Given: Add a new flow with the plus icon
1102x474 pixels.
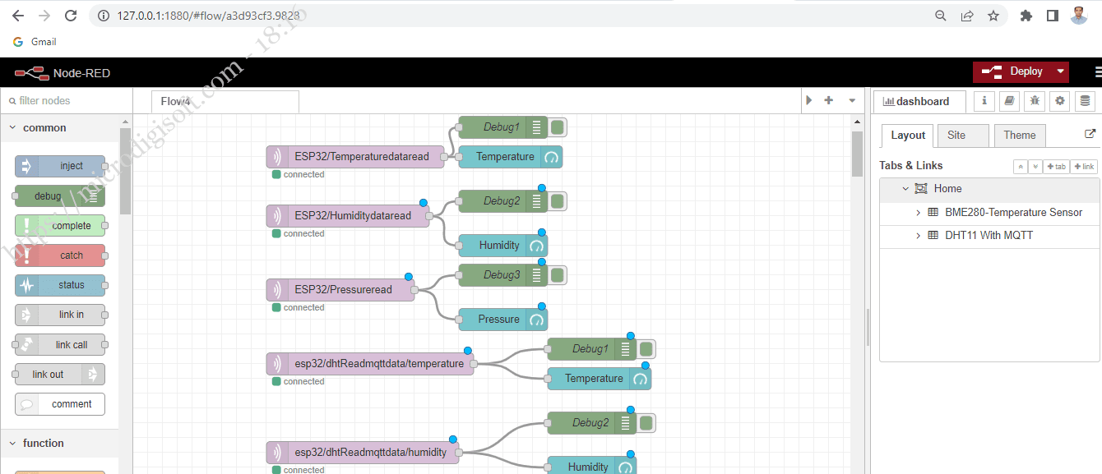Looking at the screenshot, I should coord(829,101).
